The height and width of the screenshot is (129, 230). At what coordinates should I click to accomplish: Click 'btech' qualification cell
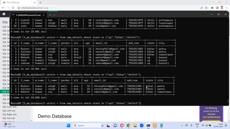(78, 57)
